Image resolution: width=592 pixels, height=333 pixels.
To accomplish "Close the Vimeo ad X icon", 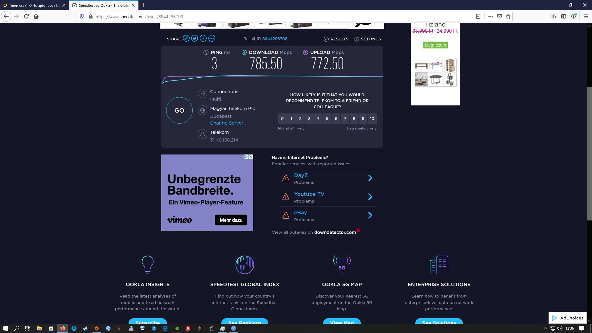I will [x=251, y=157].
